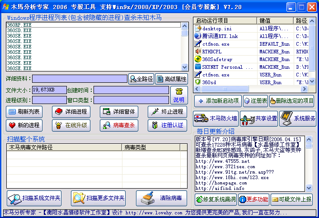Screen dimensions: 319x218
Task: Click the 详细资料 details field
Action: click(80, 79)
